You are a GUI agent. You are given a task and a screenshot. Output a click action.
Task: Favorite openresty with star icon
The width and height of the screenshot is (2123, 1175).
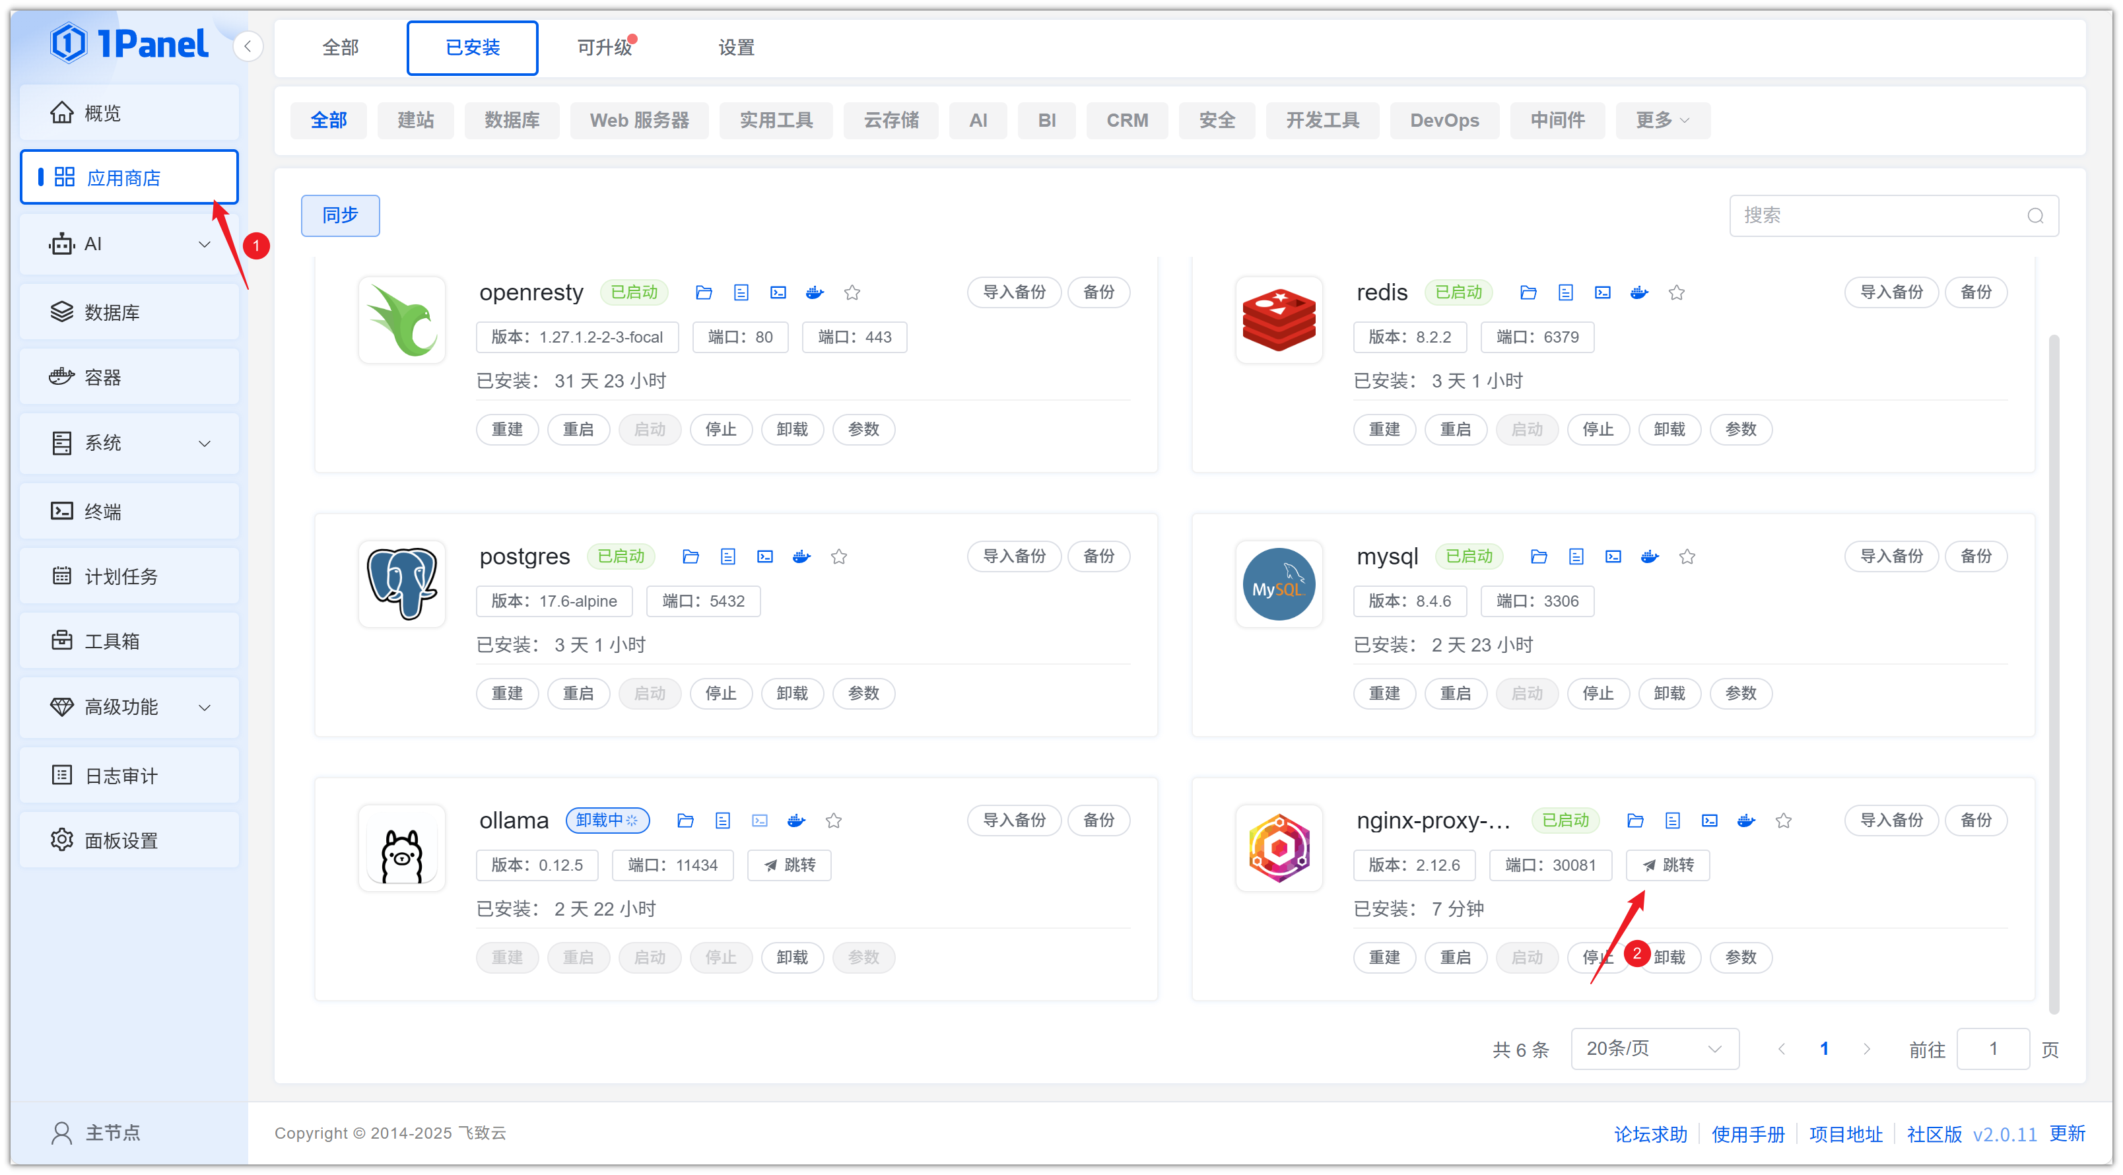[x=852, y=292]
